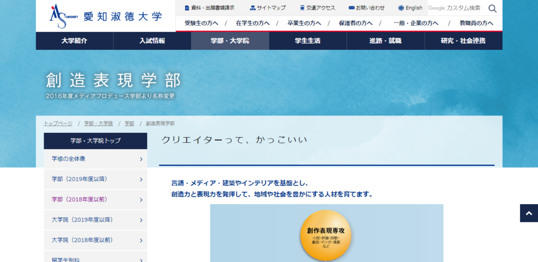Image resolution: width=538 pixels, height=262 pixels.
Task: Go to 学部 breadcrumb link
Action: pos(129,123)
